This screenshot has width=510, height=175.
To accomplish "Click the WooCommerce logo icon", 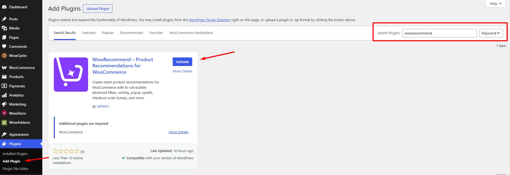I will point(4,68).
